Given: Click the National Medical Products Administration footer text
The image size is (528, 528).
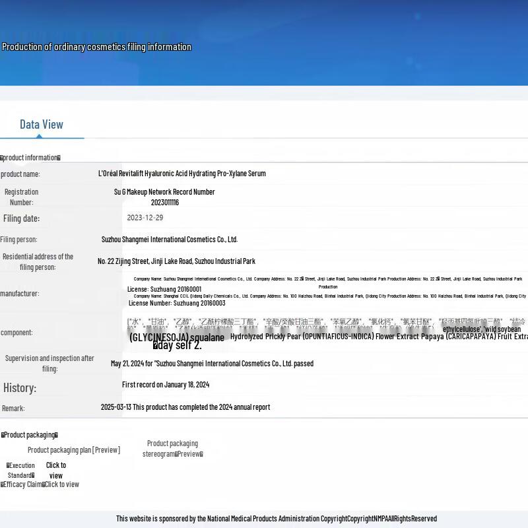Looking at the screenshot, I should (x=276, y=519).
